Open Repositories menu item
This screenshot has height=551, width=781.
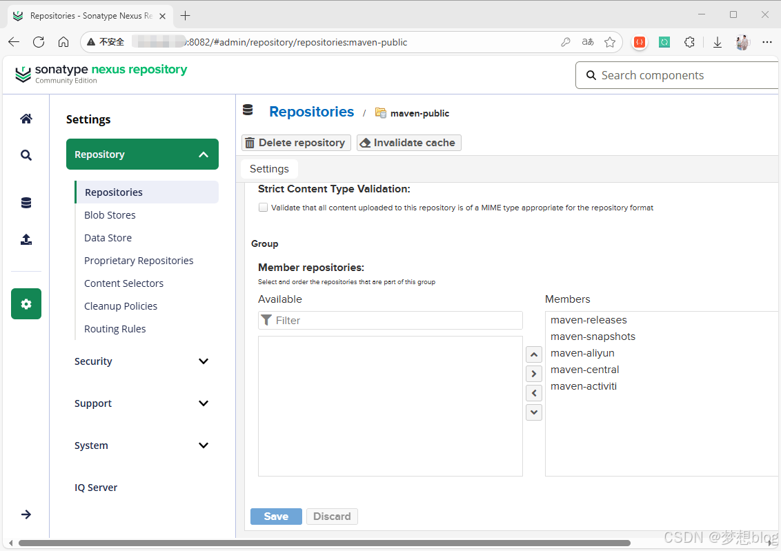pos(146,192)
